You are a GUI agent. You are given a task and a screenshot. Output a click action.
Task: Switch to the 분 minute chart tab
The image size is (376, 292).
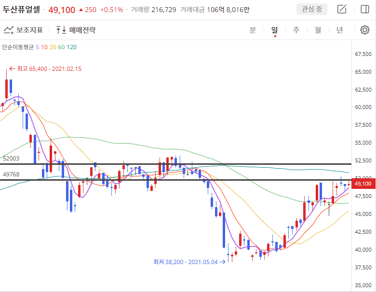[x=253, y=30]
